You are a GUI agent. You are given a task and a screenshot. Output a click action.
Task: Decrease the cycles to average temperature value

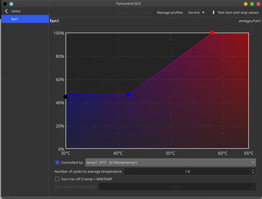coord(253,173)
